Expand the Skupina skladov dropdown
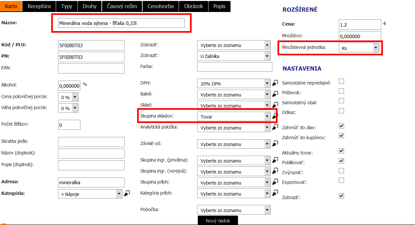This screenshot has width=415, height=225. [233, 117]
